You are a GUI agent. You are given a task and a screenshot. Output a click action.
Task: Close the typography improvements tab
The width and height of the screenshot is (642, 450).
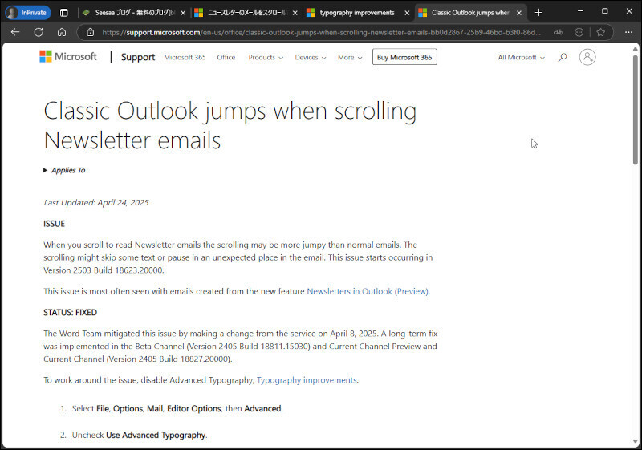(407, 13)
